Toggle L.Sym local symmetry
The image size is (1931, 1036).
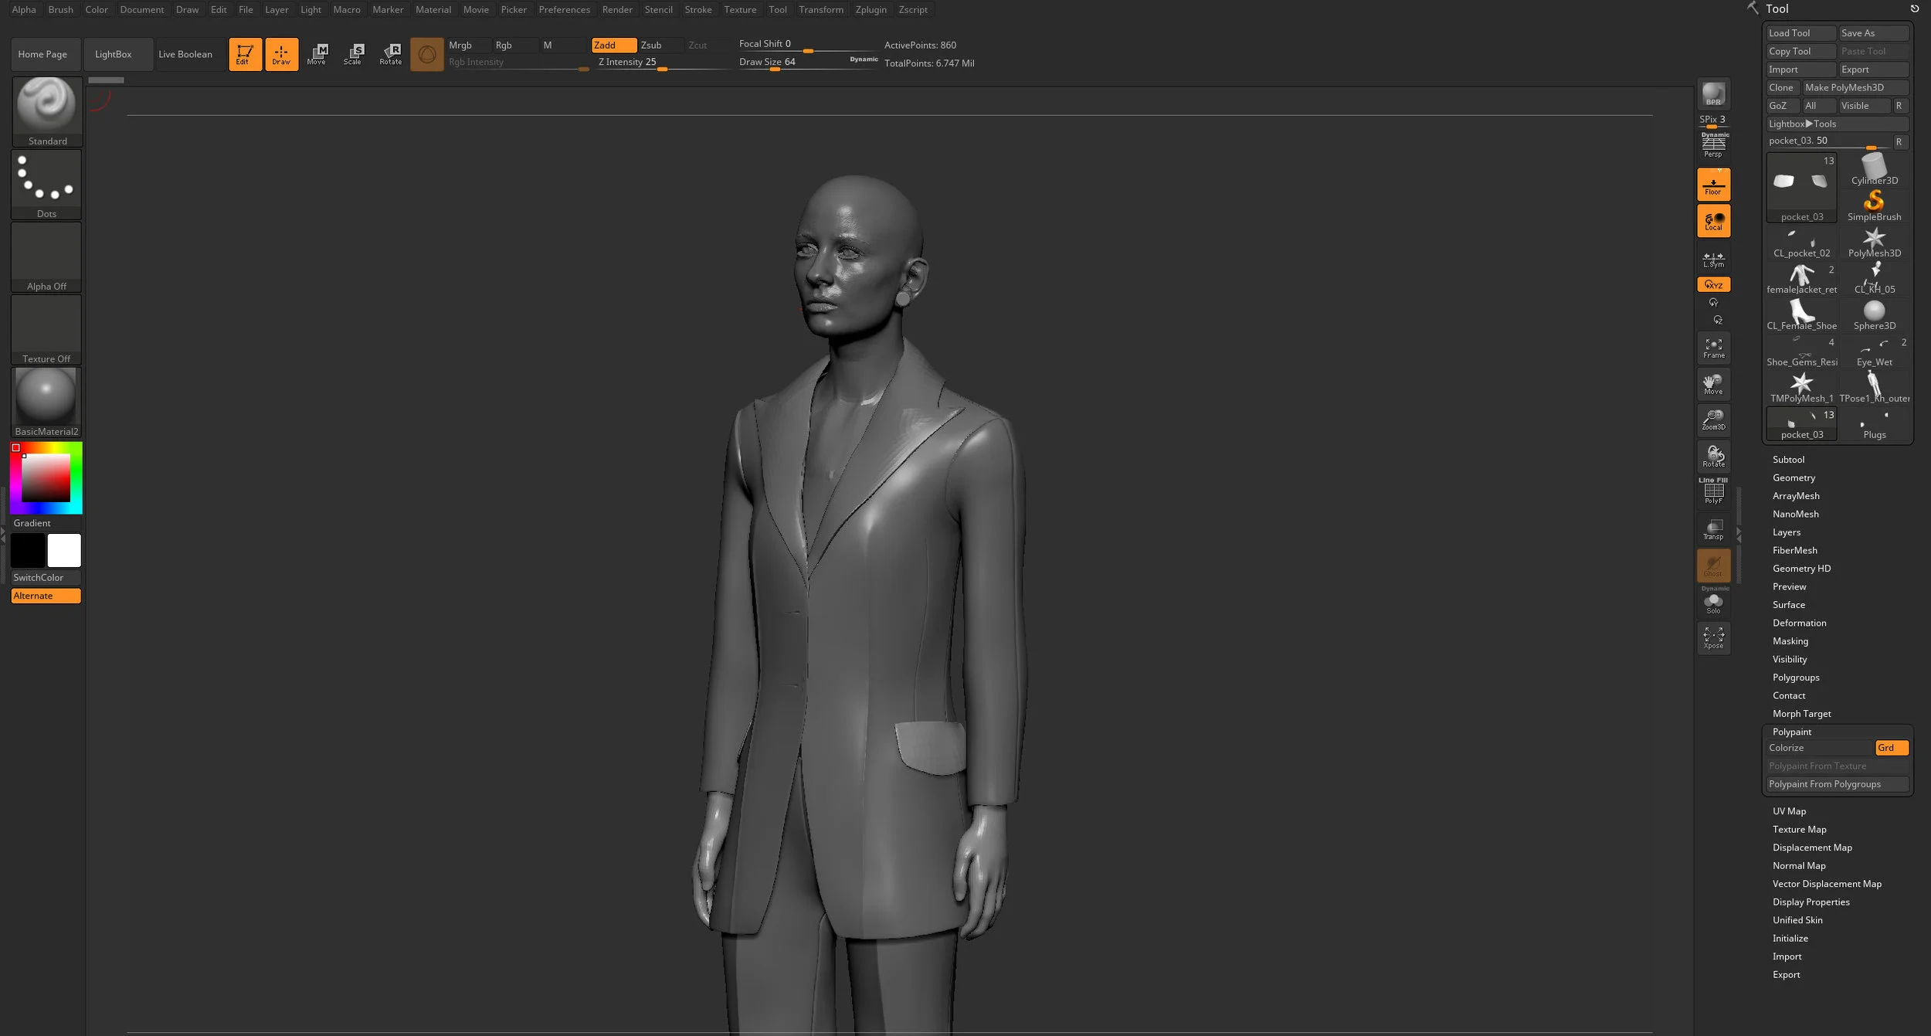pyautogui.click(x=1713, y=260)
